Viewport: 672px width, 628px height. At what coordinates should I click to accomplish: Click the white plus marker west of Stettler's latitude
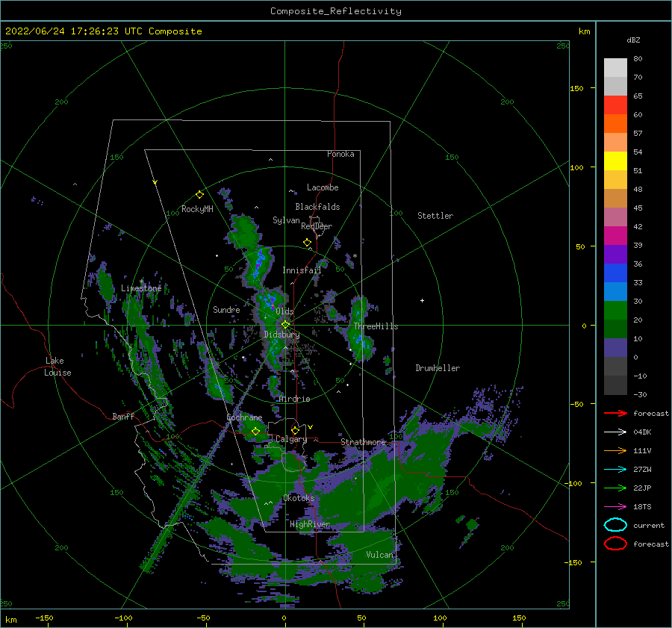tap(422, 300)
